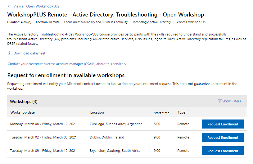Click the Focus Area label
Image resolution: width=253 pixels, height=164 pixels.
(x=96, y=22)
